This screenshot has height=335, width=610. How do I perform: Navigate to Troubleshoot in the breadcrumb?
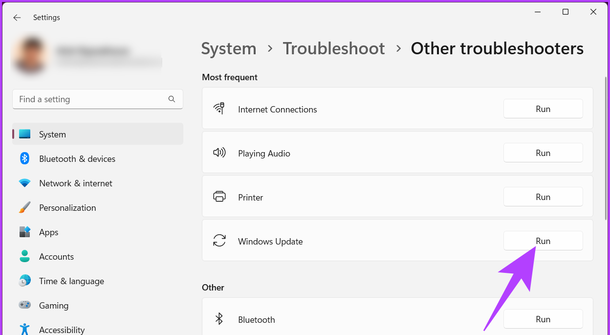coord(334,48)
